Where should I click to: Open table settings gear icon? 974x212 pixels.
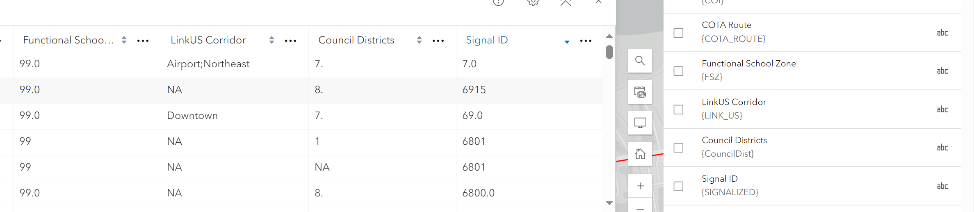(x=533, y=2)
